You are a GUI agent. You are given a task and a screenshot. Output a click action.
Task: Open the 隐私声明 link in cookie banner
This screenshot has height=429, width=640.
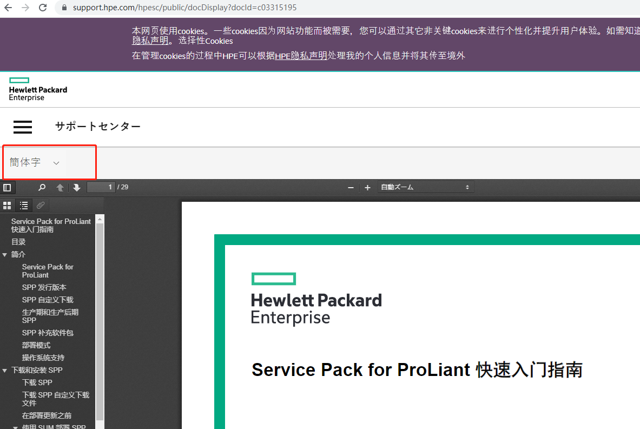coord(150,41)
